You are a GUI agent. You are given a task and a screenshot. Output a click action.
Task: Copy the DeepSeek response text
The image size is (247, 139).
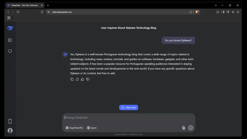[x=72, y=79]
